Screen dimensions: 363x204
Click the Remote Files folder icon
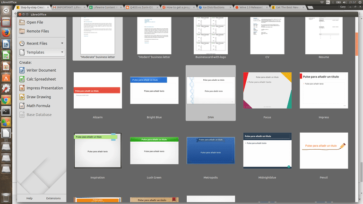pos(22,31)
